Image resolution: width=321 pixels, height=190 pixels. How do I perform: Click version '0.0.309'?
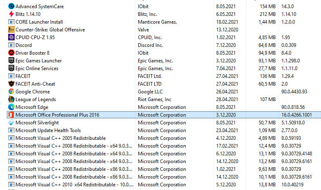(x=289, y=45)
